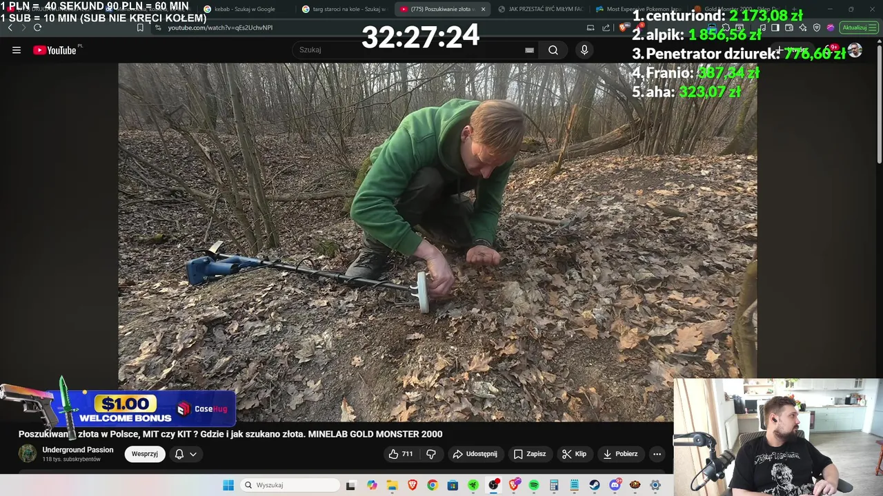Open the Brave wallet icon
883x496 pixels.
point(789,28)
